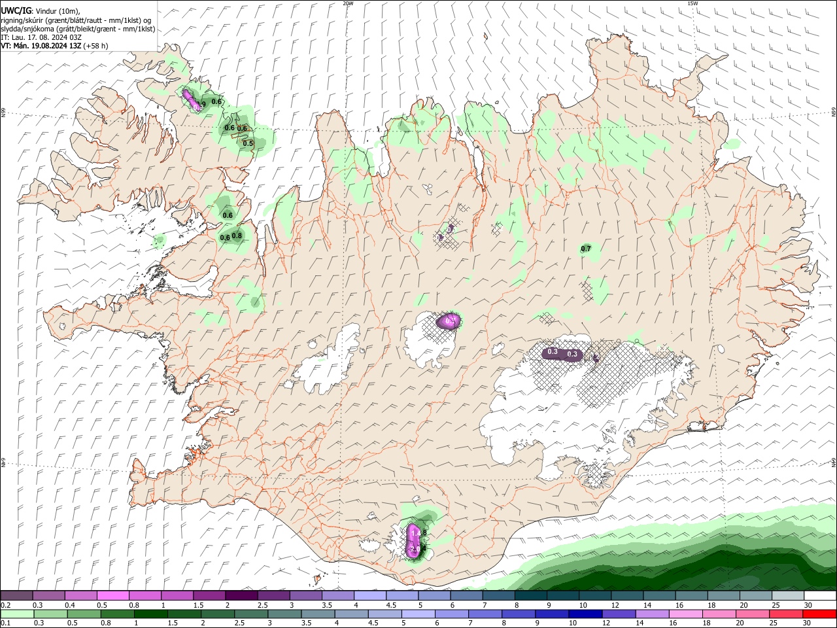Select light blue snow swatch between 4 and 4.5
Screen dimensions: 837x628
[369, 595]
